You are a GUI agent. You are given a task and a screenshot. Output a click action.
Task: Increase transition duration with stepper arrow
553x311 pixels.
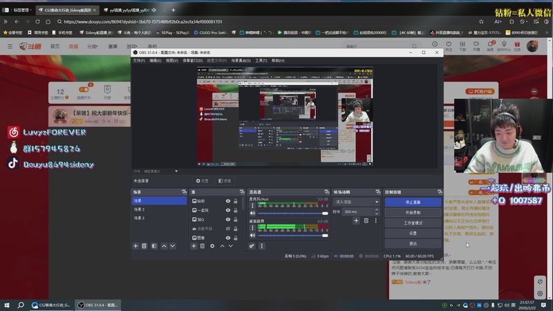[x=377, y=210]
